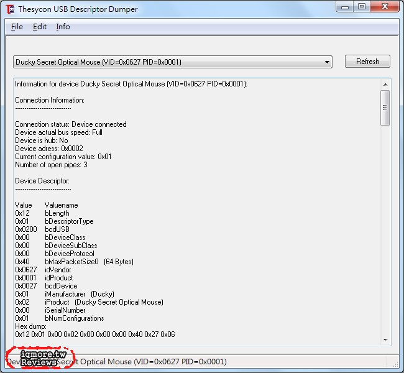The width and height of the screenshot is (404, 373).
Task: Click the Connection status line in output
Action: [x=71, y=124]
